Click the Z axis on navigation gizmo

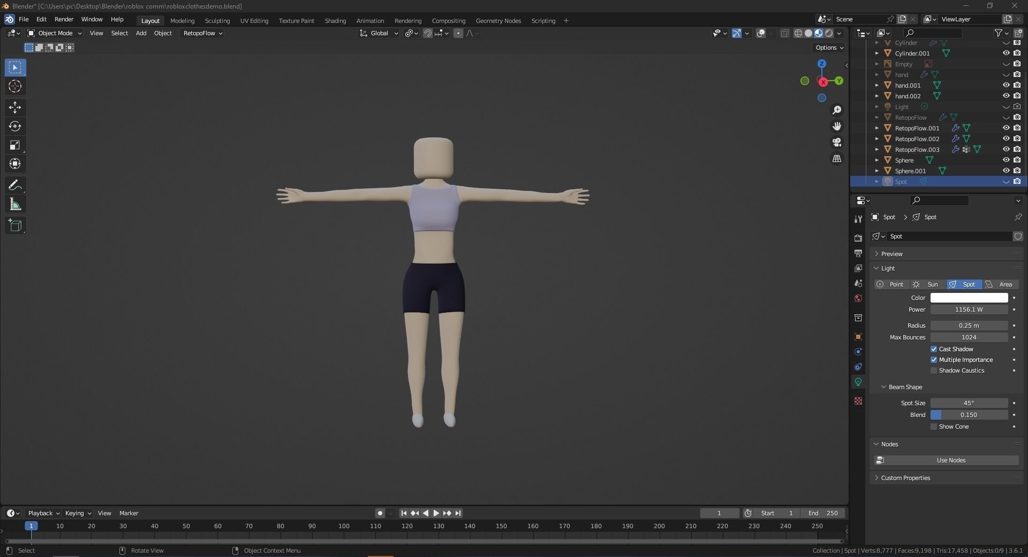point(822,64)
